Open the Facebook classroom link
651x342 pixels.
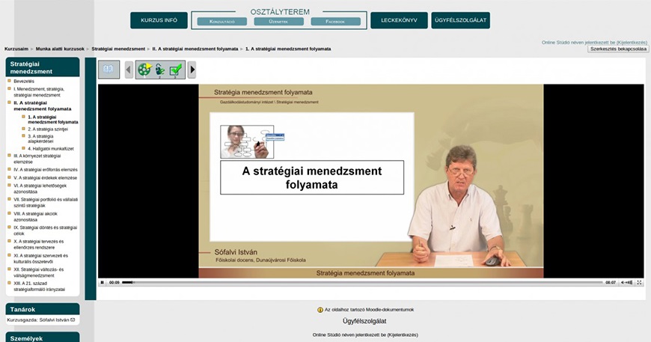click(335, 22)
